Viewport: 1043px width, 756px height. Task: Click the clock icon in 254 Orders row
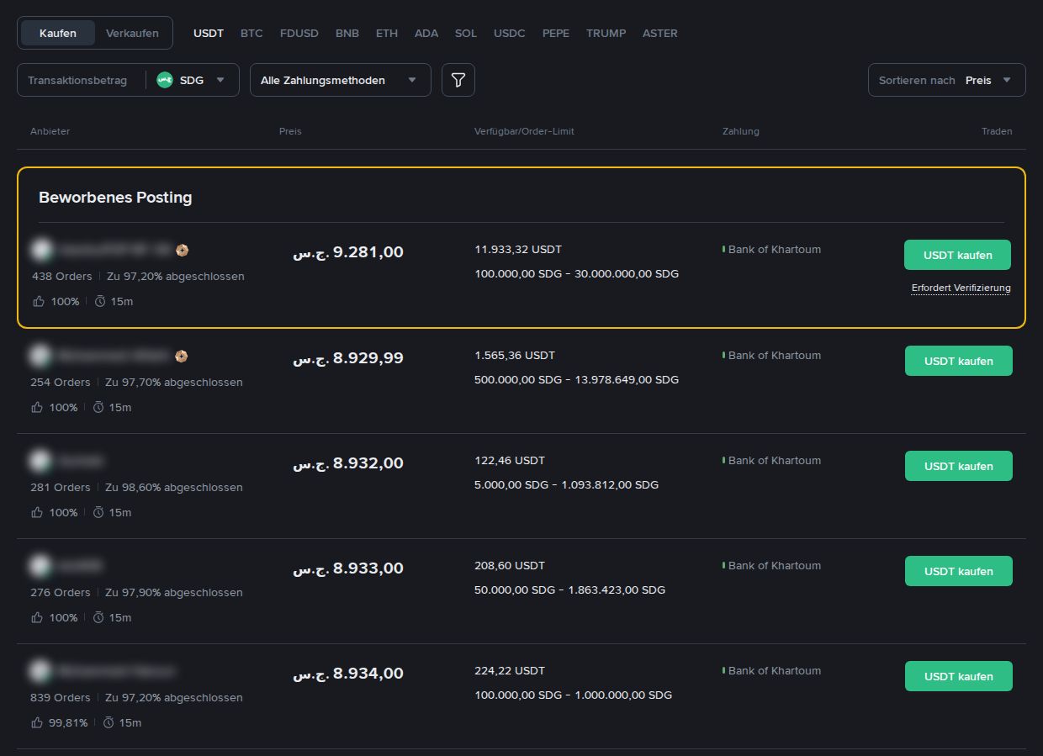[x=98, y=407]
